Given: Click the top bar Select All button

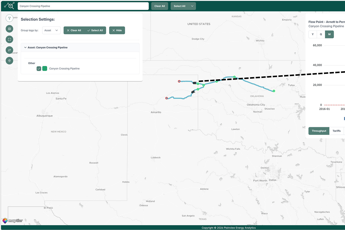Looking at the screenshot, I should point(180,6).
